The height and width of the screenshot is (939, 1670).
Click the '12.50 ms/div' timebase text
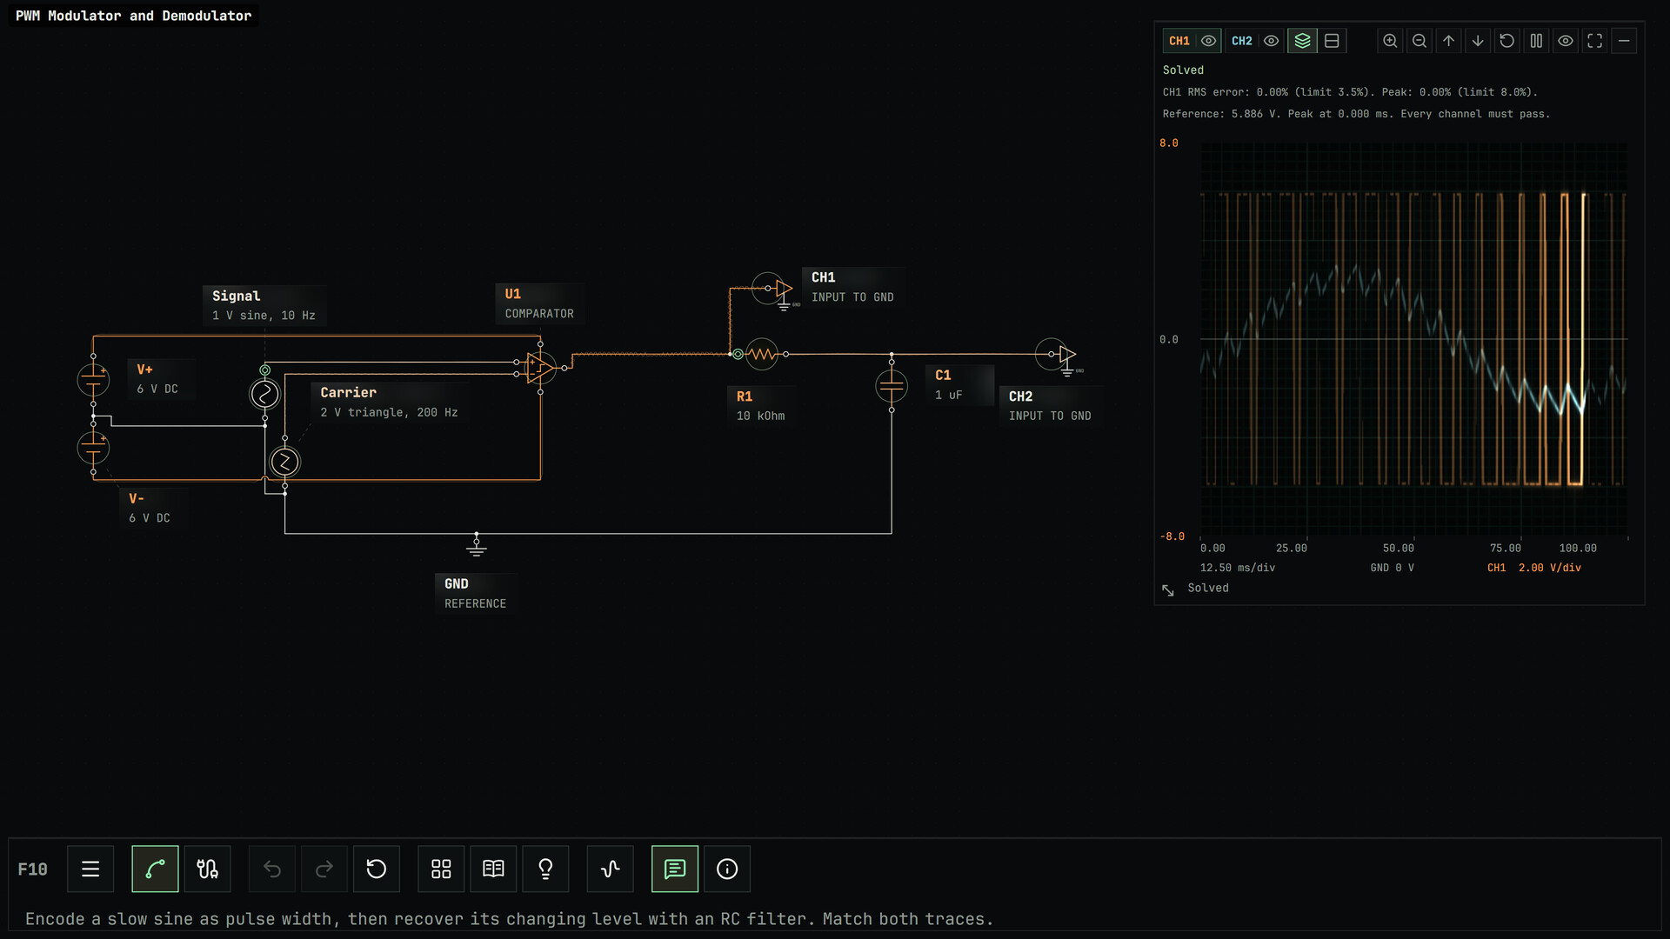point(1238,568)
